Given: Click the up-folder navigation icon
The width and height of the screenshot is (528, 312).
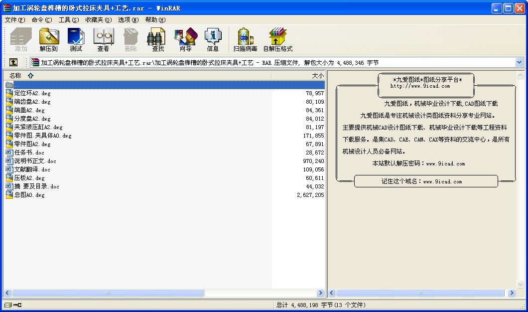Looking at the screenshot, I should [13, 62].
